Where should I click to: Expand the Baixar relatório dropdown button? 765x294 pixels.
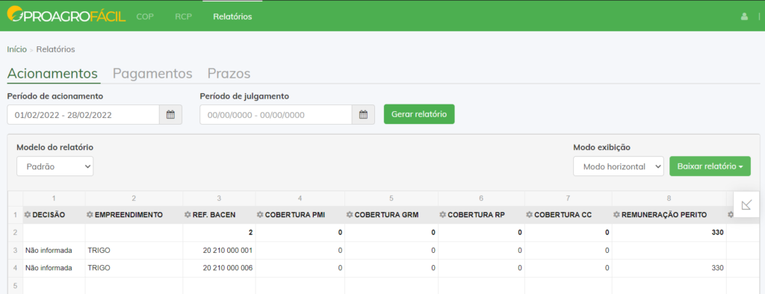(x=710, y=166)
